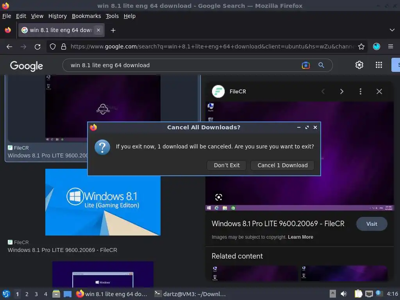Open Learn More copyright link
The height and width of the screenshot is (300, 400).
point(300,237)
